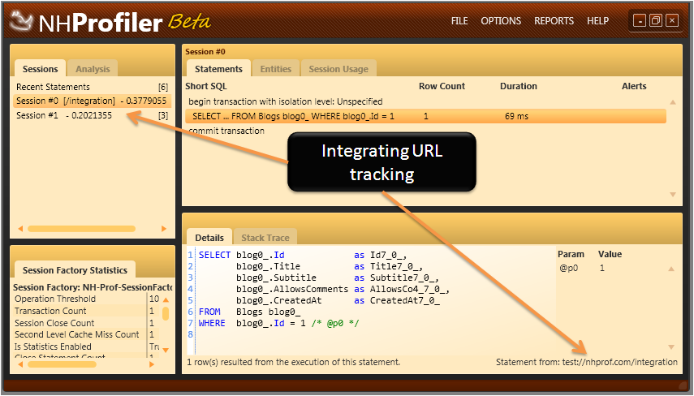Click the down arrow of statements list scrollbar
The width and height of the screenshot is (694, 396).
pyautogui.click(x=673, y=194)
